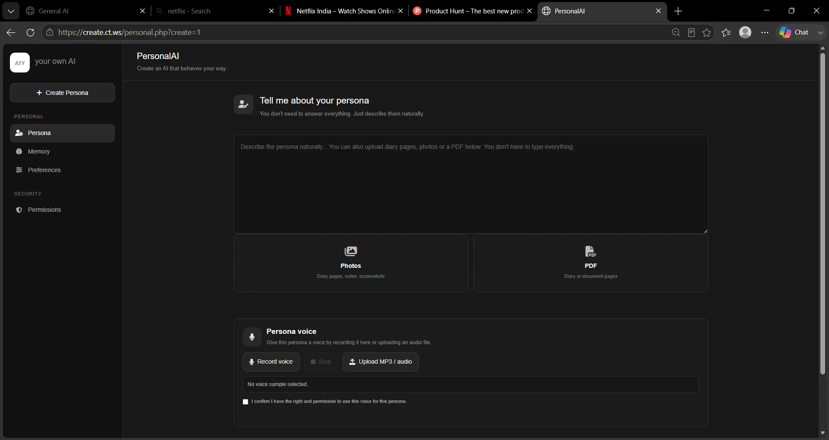Click the browser back arrow
This screenshot has width=829, height=440.
11,32
